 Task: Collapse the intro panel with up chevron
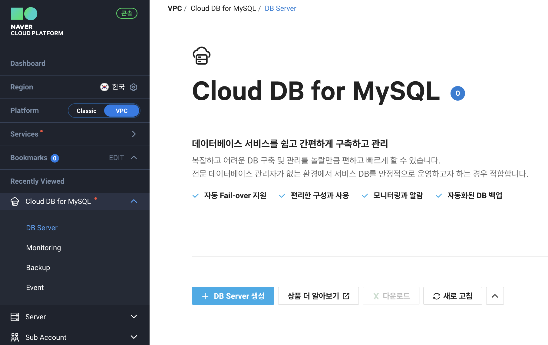[495, 296]
